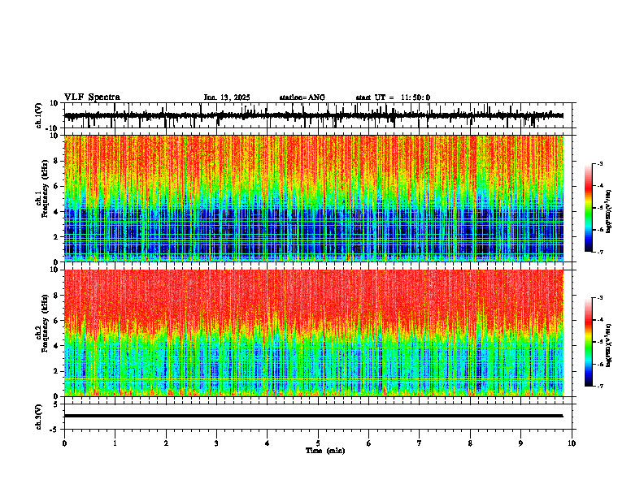Click the "-5" tick of ch.3(V) axis

55,430
